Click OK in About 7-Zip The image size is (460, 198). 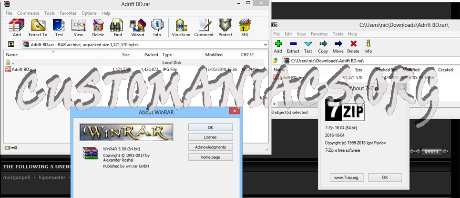385,177
